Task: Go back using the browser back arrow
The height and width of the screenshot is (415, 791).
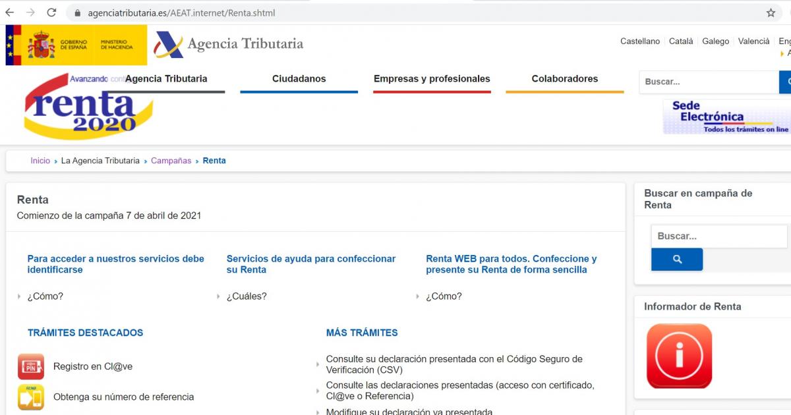Action: pyautogui.click(x=10, y=13)
